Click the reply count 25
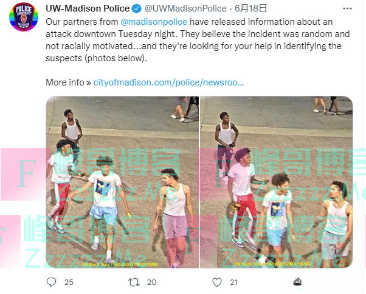 (x=69, y=282)
